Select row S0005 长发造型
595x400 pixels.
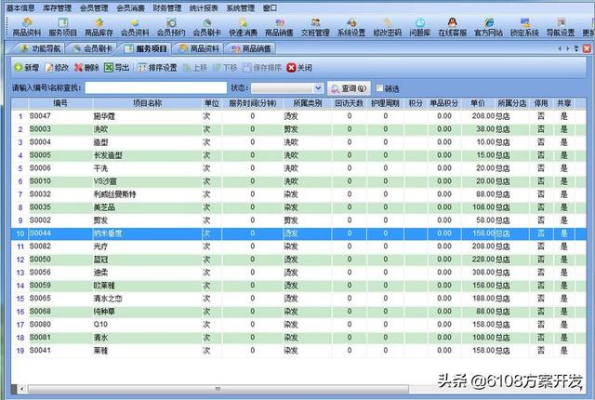(x=298, y=155)
